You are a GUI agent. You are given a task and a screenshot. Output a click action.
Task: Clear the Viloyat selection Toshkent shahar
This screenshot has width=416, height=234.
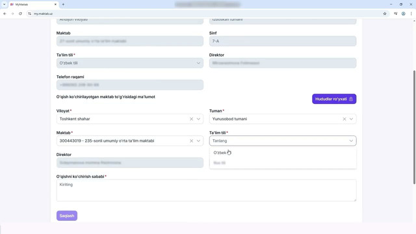pos(191,119)
